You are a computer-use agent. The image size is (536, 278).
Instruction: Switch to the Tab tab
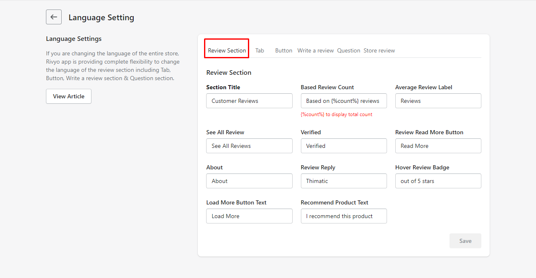coord(260,50)
